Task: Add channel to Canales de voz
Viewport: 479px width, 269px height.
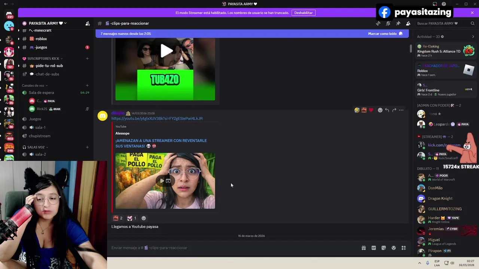Action: click(x=87, y=86)
